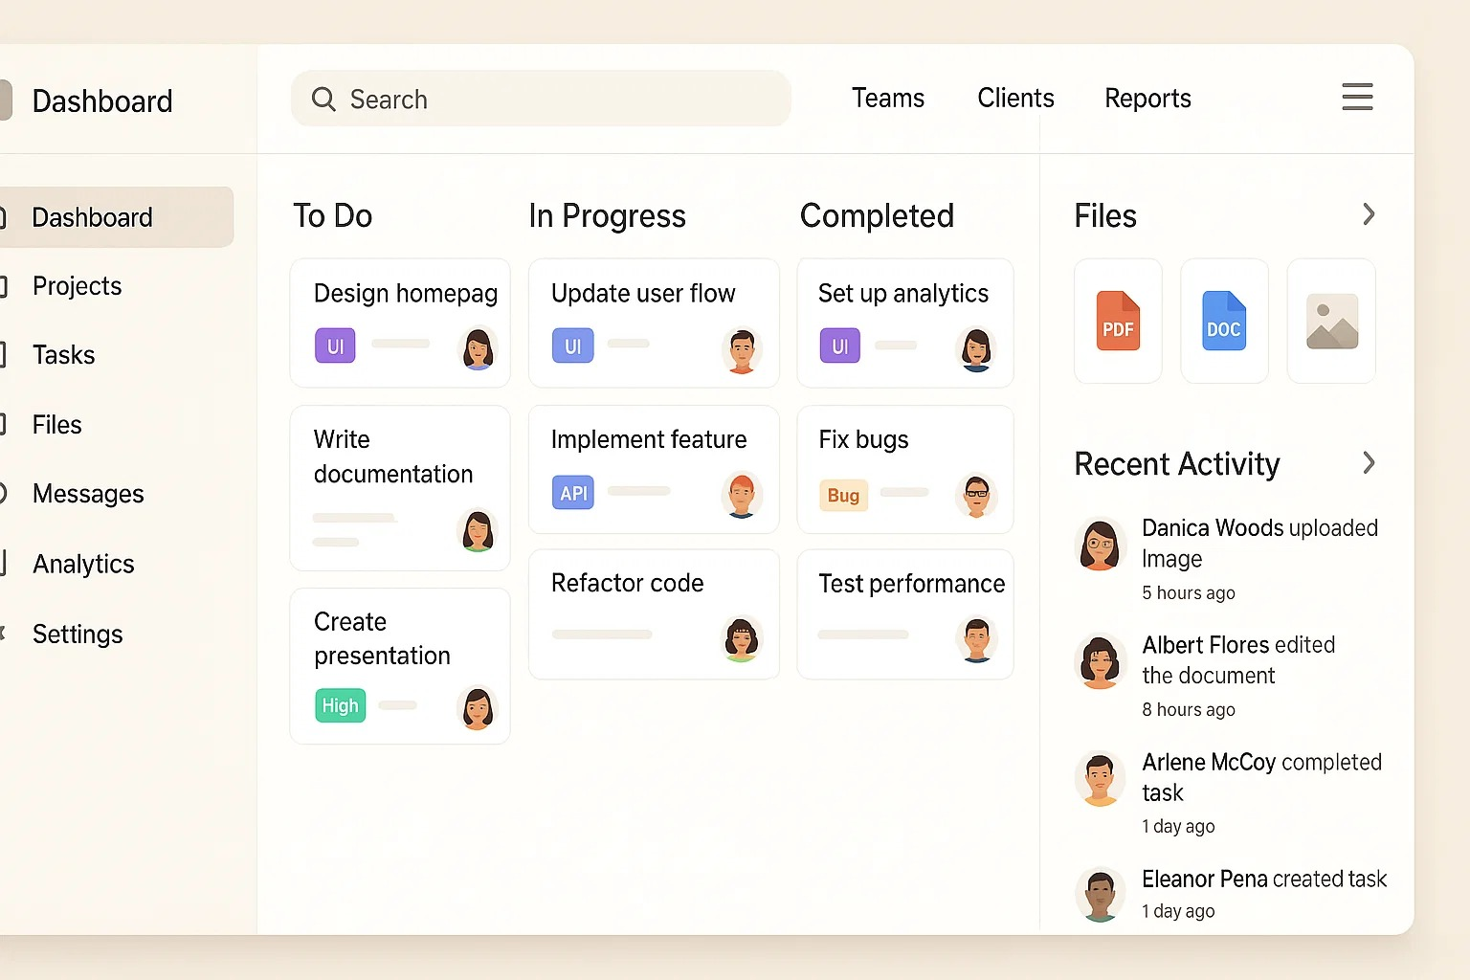
Task: Open the DOC file icon
Action: point(1223,322)
